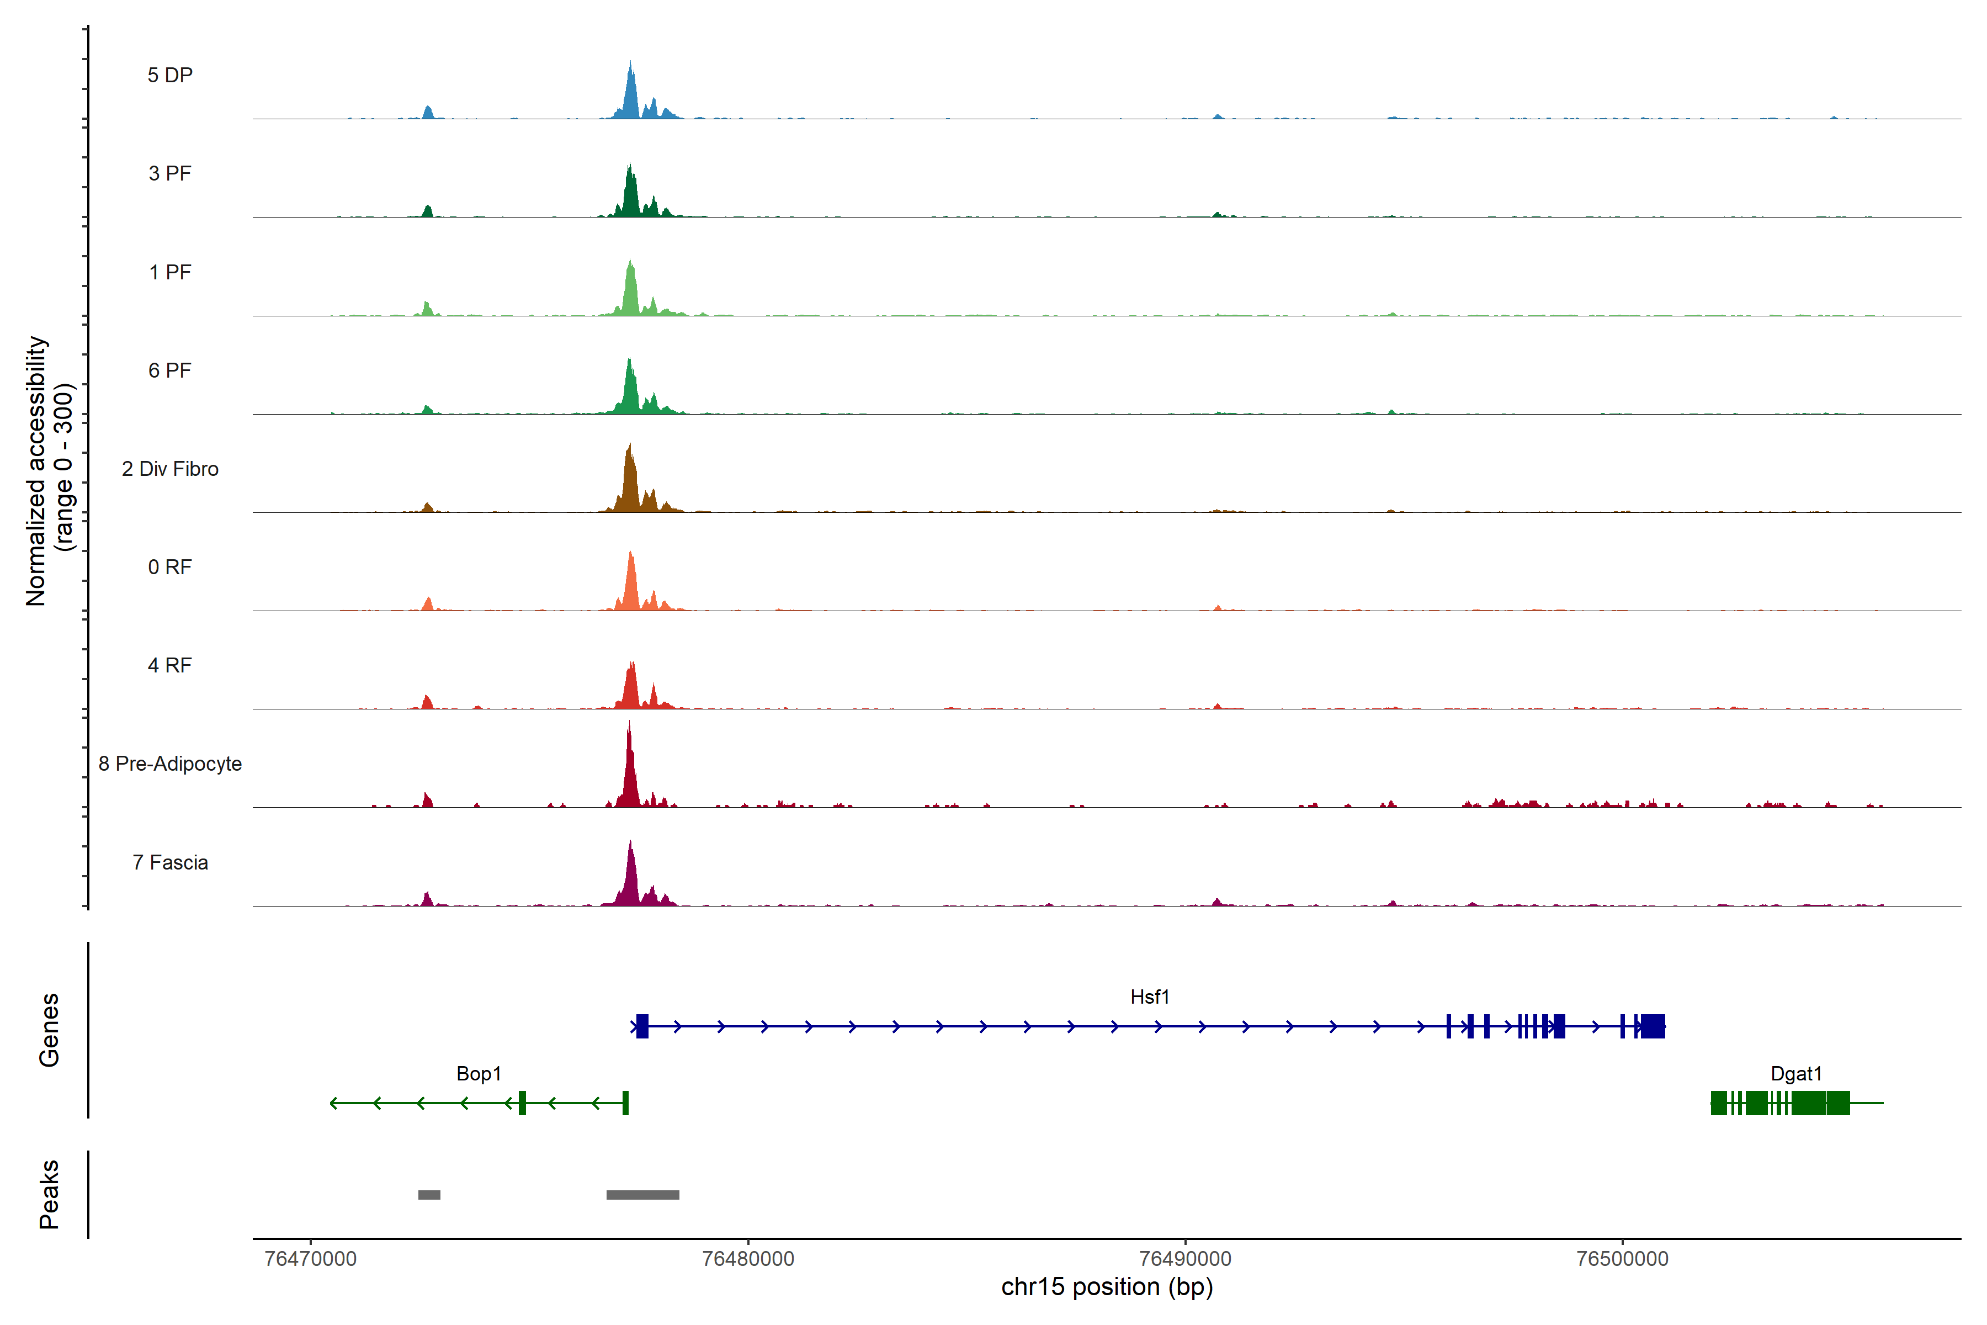Click the Dgat1 gene label
This screenshot has width=1987, height=1325.
[x=1795, y=1073]
